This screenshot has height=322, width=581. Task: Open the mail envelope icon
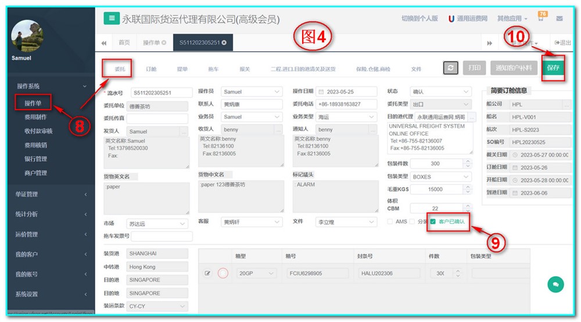coord(560,19)
